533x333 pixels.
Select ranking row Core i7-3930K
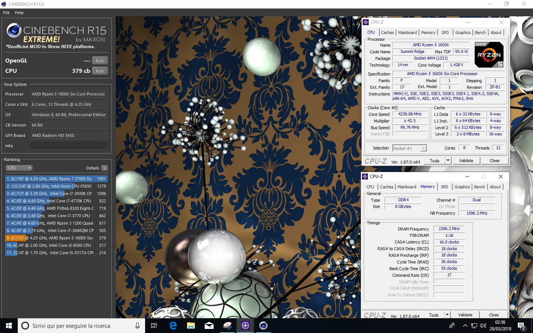click(56, 194)
